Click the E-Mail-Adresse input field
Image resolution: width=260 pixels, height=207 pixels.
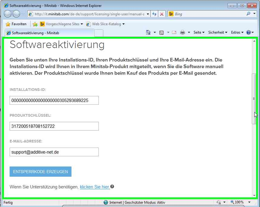tap(54, 152)
